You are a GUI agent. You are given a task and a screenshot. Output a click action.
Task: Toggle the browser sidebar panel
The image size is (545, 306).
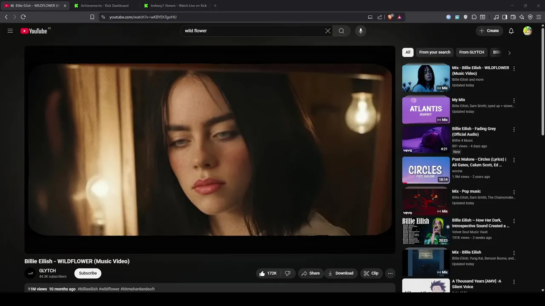[x=505, y=17]
